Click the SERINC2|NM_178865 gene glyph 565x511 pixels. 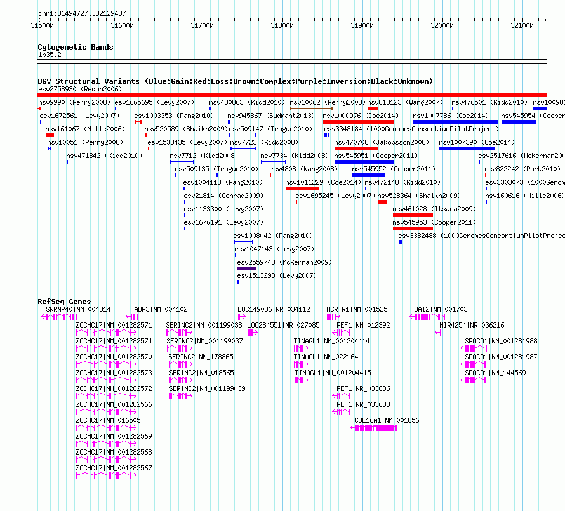click(180, 364)
